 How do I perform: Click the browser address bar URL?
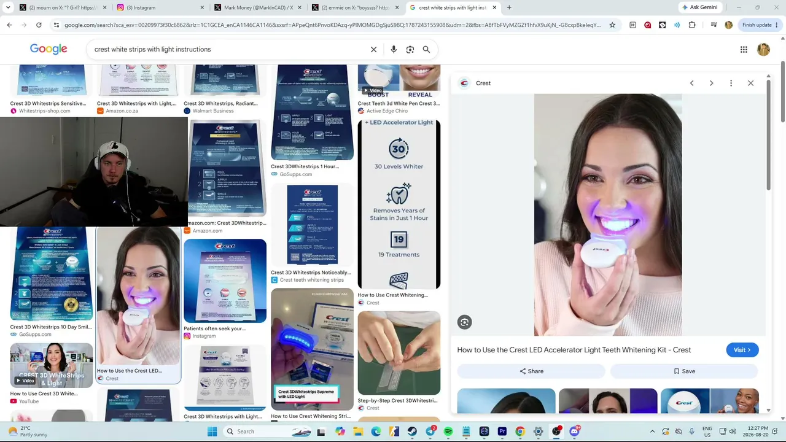(x=332, y=25)
